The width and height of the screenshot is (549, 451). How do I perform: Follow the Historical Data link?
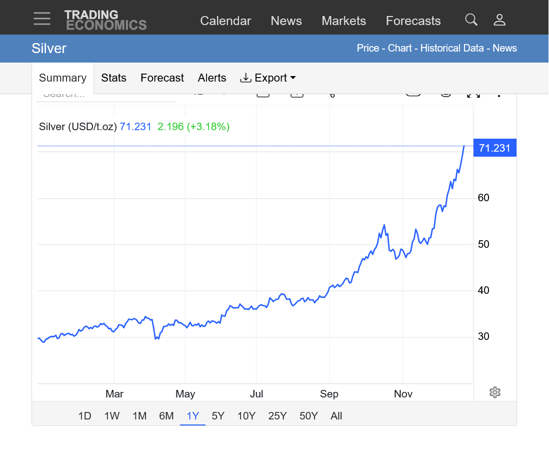pos(451,48)
